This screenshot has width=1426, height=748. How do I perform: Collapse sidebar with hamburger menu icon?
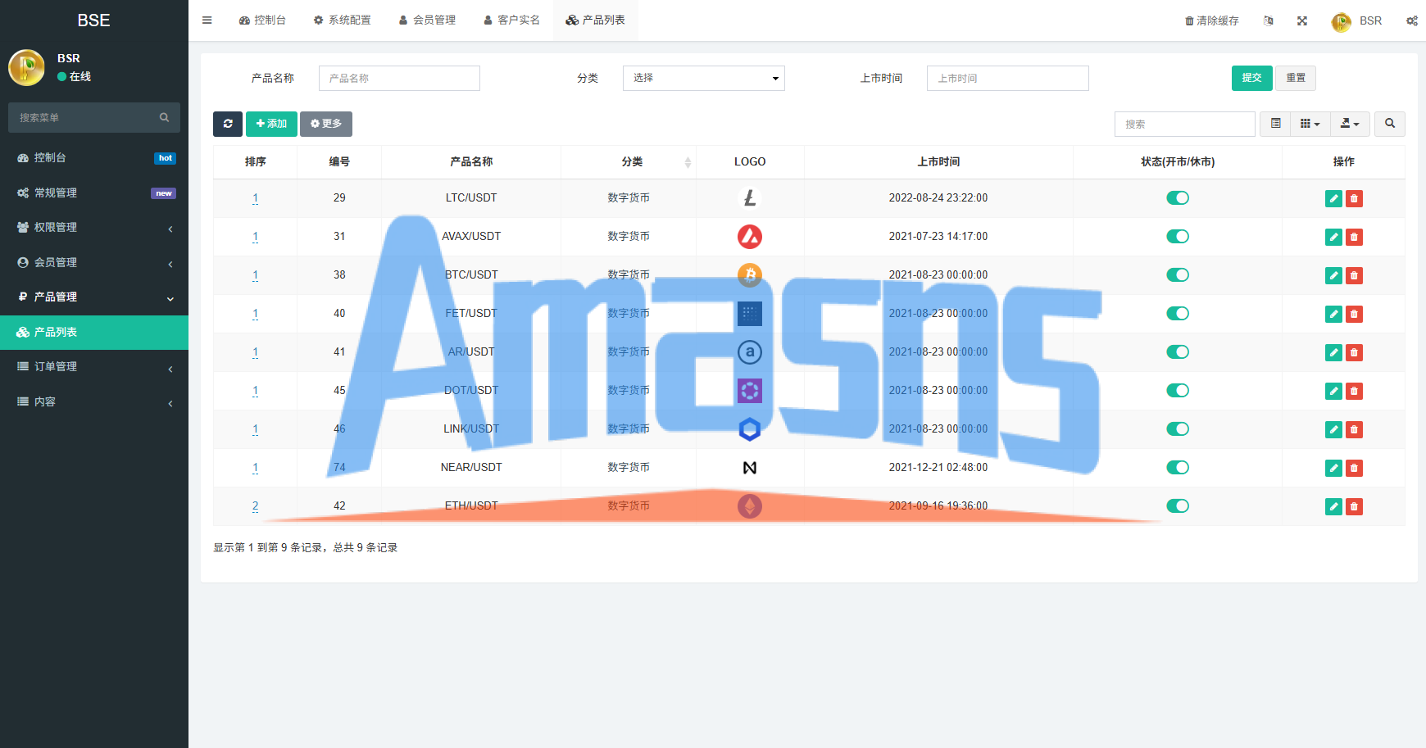point(207,20)
